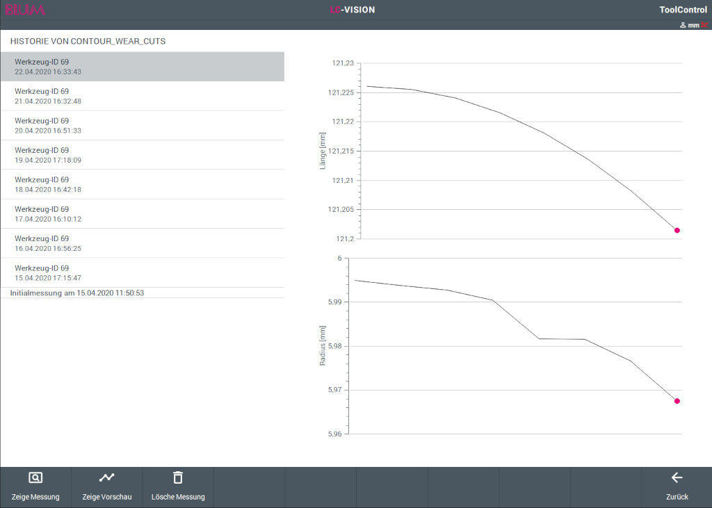Image resolution: width=712 pixels, height=508 pixels.
Task: Click the BLUM logo
Action: click(25, 10)
